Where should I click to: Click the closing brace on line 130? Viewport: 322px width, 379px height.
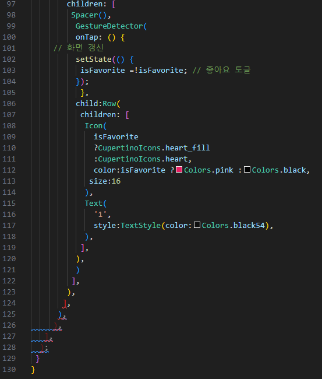[33, 370]
